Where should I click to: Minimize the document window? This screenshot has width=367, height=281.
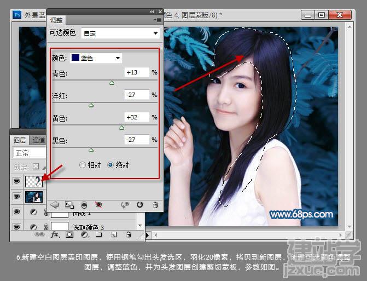[308, 15]
